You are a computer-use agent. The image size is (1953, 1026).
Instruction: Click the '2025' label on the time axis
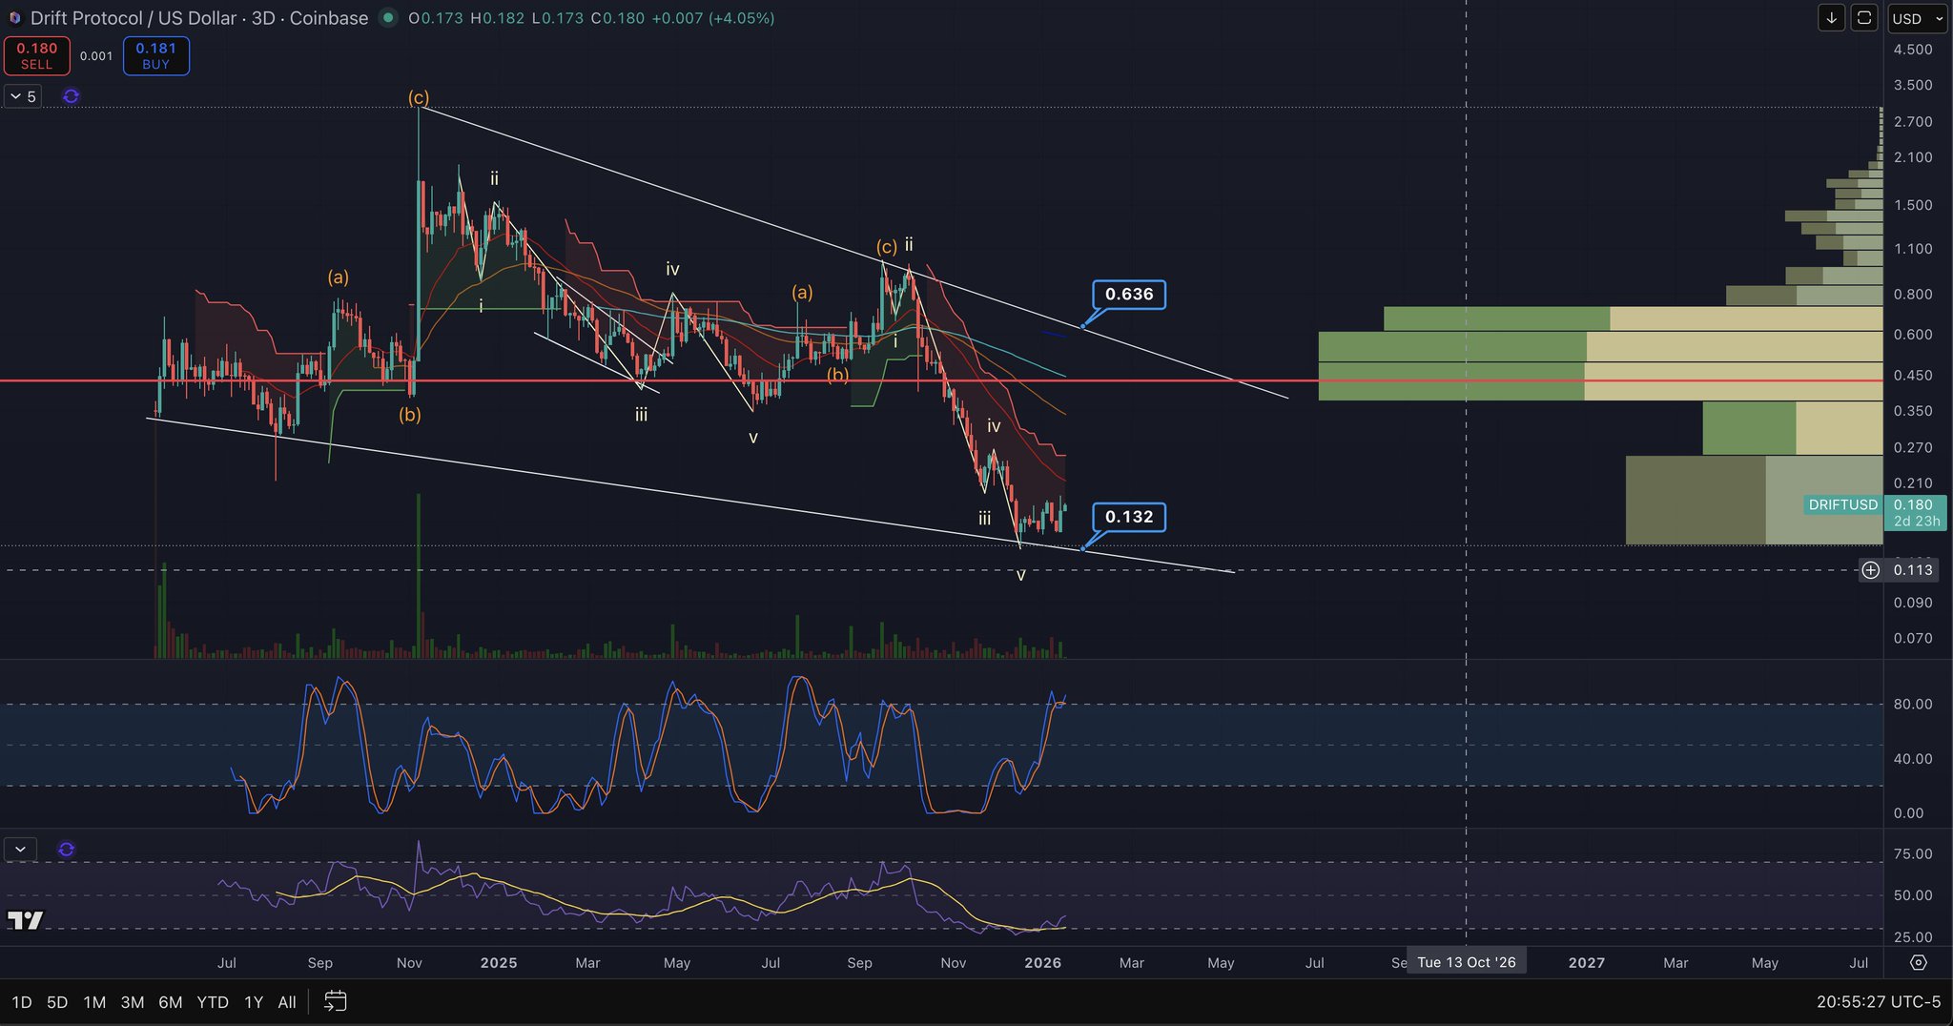click(x=499, y=963)
